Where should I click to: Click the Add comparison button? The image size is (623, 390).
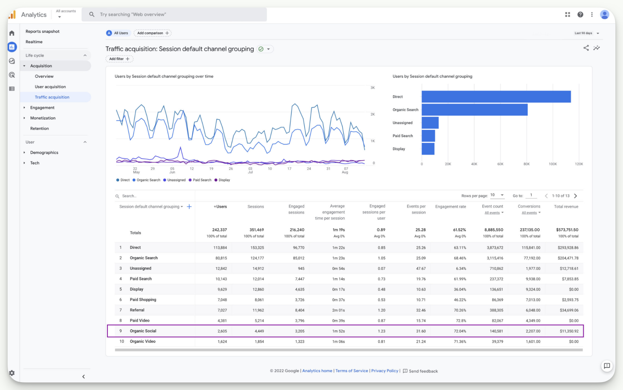click(x=152, y=33)
